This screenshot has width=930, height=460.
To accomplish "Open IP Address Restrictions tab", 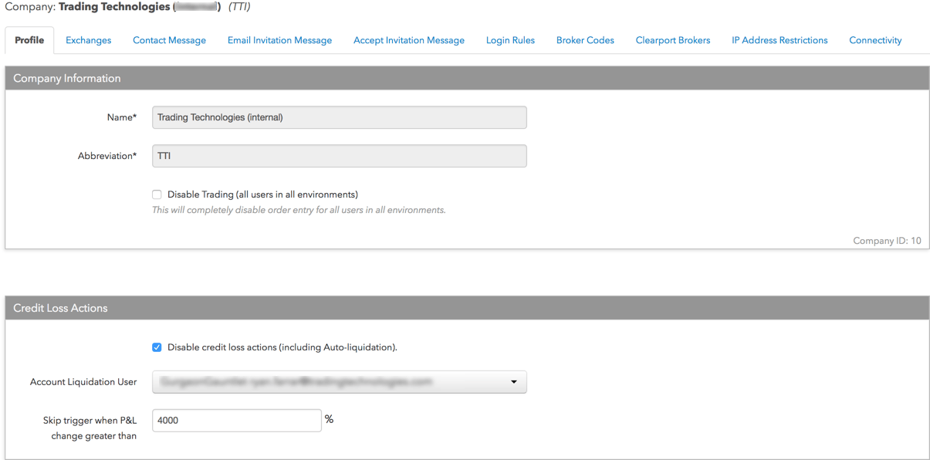I will pyautogui.click(x=780, y=40).
